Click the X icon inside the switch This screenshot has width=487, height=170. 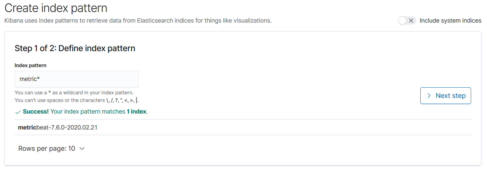tap(411, 21)
